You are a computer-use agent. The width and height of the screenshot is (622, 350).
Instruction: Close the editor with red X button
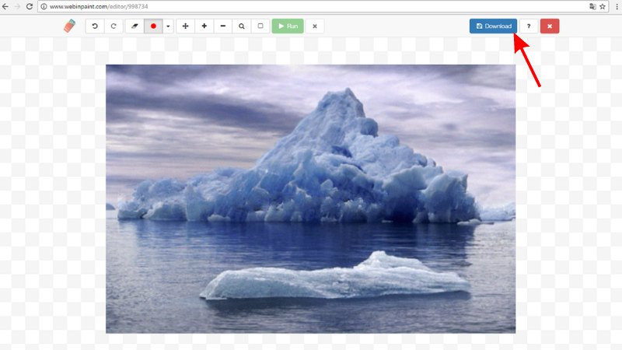click(x=550, y=26)
